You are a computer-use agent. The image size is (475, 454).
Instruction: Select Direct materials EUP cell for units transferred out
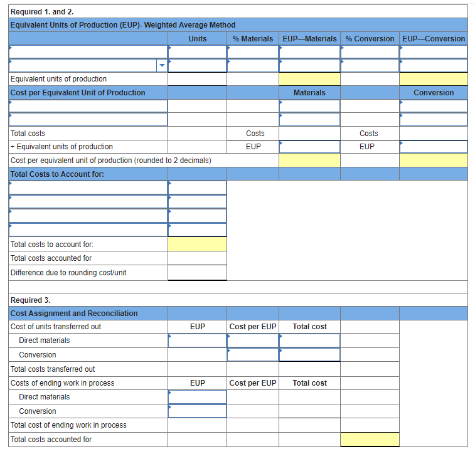197,340
